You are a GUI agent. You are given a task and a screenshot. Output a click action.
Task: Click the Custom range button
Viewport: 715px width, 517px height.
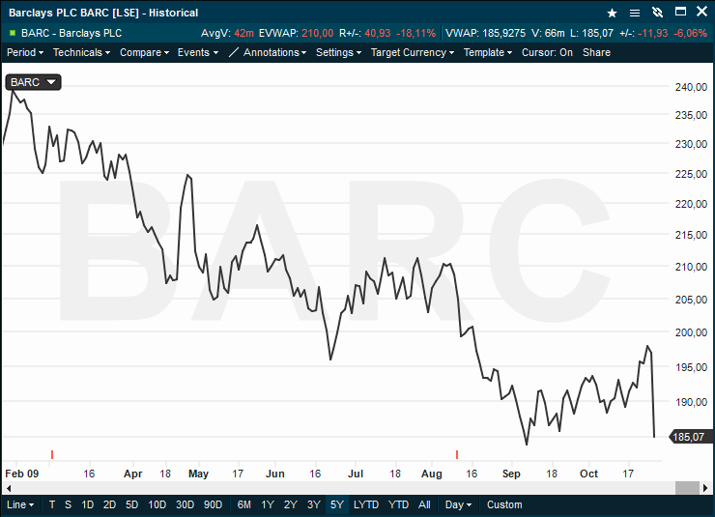(x=504, y=504)
